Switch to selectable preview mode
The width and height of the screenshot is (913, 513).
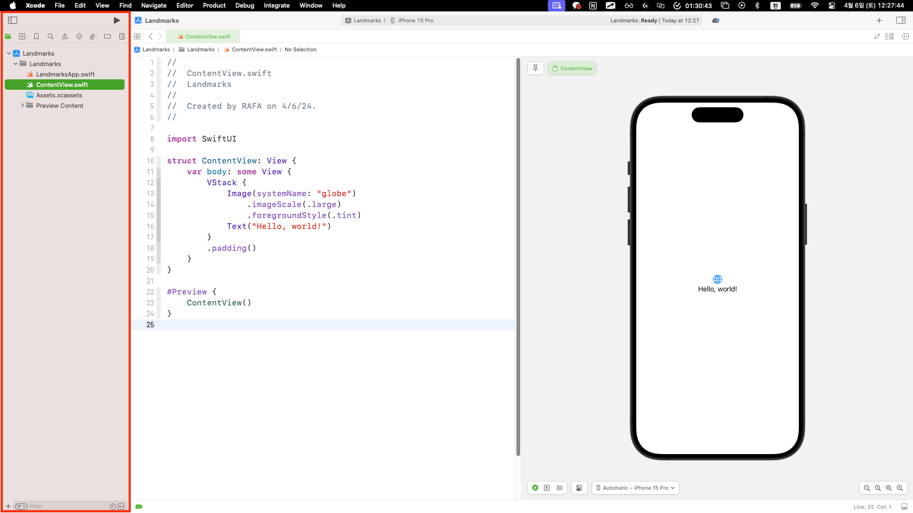[547, 488]
